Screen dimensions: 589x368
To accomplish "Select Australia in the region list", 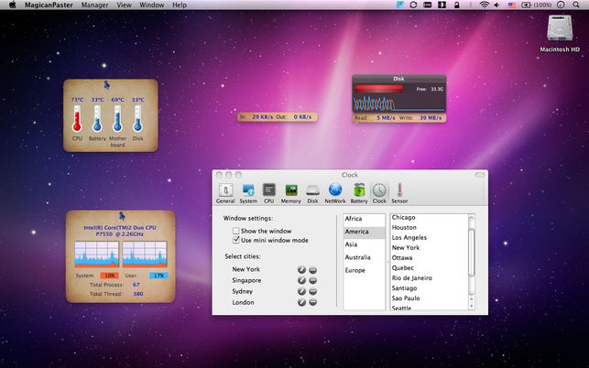I will pyautogui.click(x=365, y=257).
